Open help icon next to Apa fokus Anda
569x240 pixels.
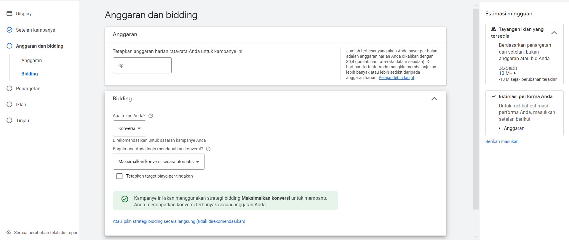[151, 116]
